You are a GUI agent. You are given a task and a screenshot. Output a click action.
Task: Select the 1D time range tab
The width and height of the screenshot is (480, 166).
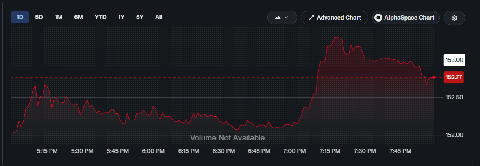pos(20,17)
